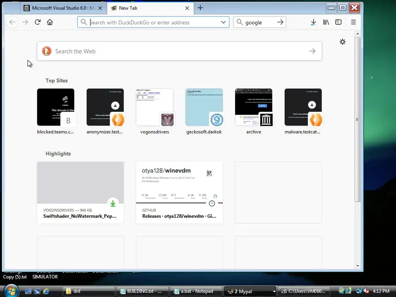This screenshot has height=297, width=396.
Task: Click the google toolbar search field
Action: click(259, 22)
